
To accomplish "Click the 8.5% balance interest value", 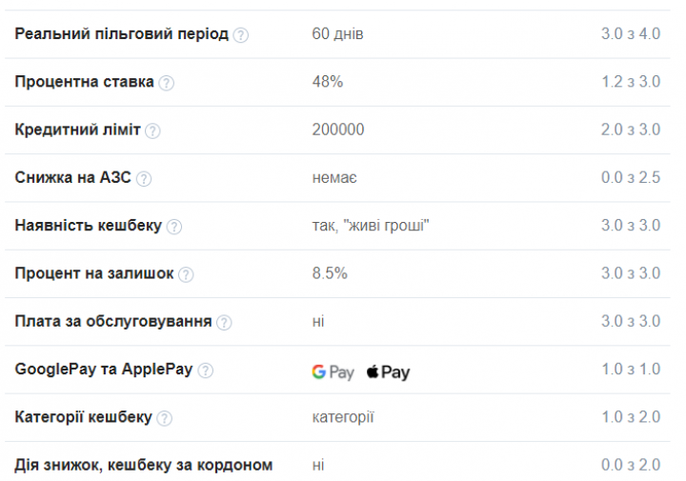I will pyautogui.click(x=330, y=273).
